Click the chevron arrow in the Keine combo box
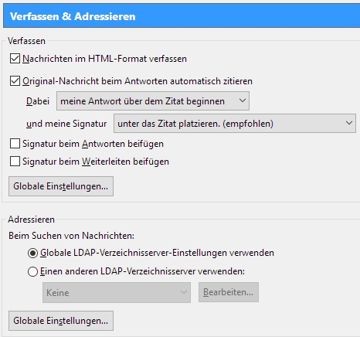Viewport: 360px width, 337px height. (x=184, y=292)
